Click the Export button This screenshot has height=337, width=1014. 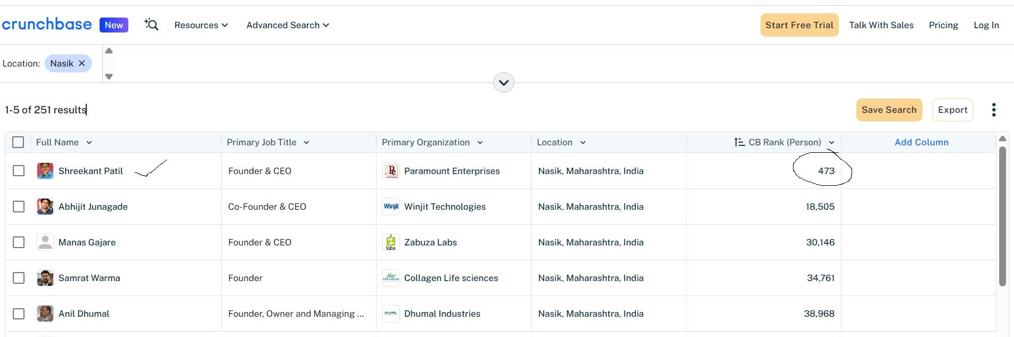(953, 110)
